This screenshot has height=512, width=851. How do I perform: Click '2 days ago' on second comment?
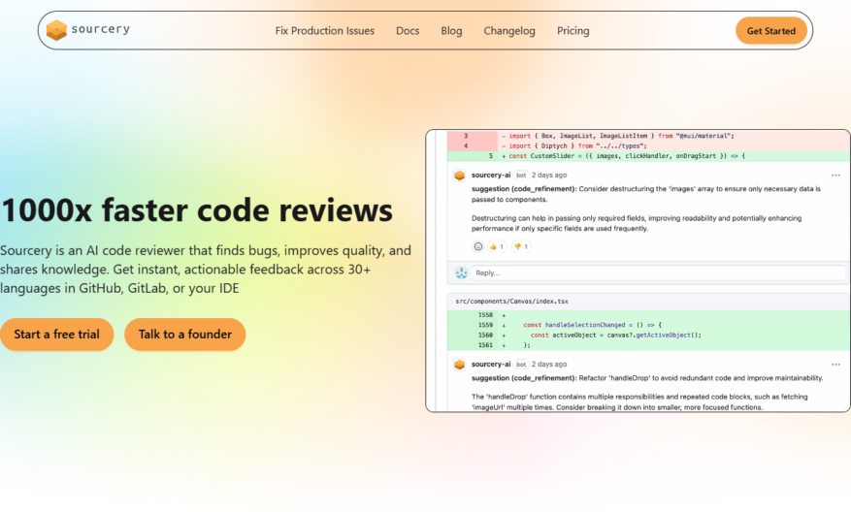pos(549,365)
